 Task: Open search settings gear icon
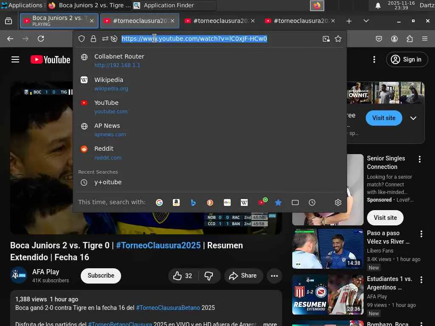(338, 202)
